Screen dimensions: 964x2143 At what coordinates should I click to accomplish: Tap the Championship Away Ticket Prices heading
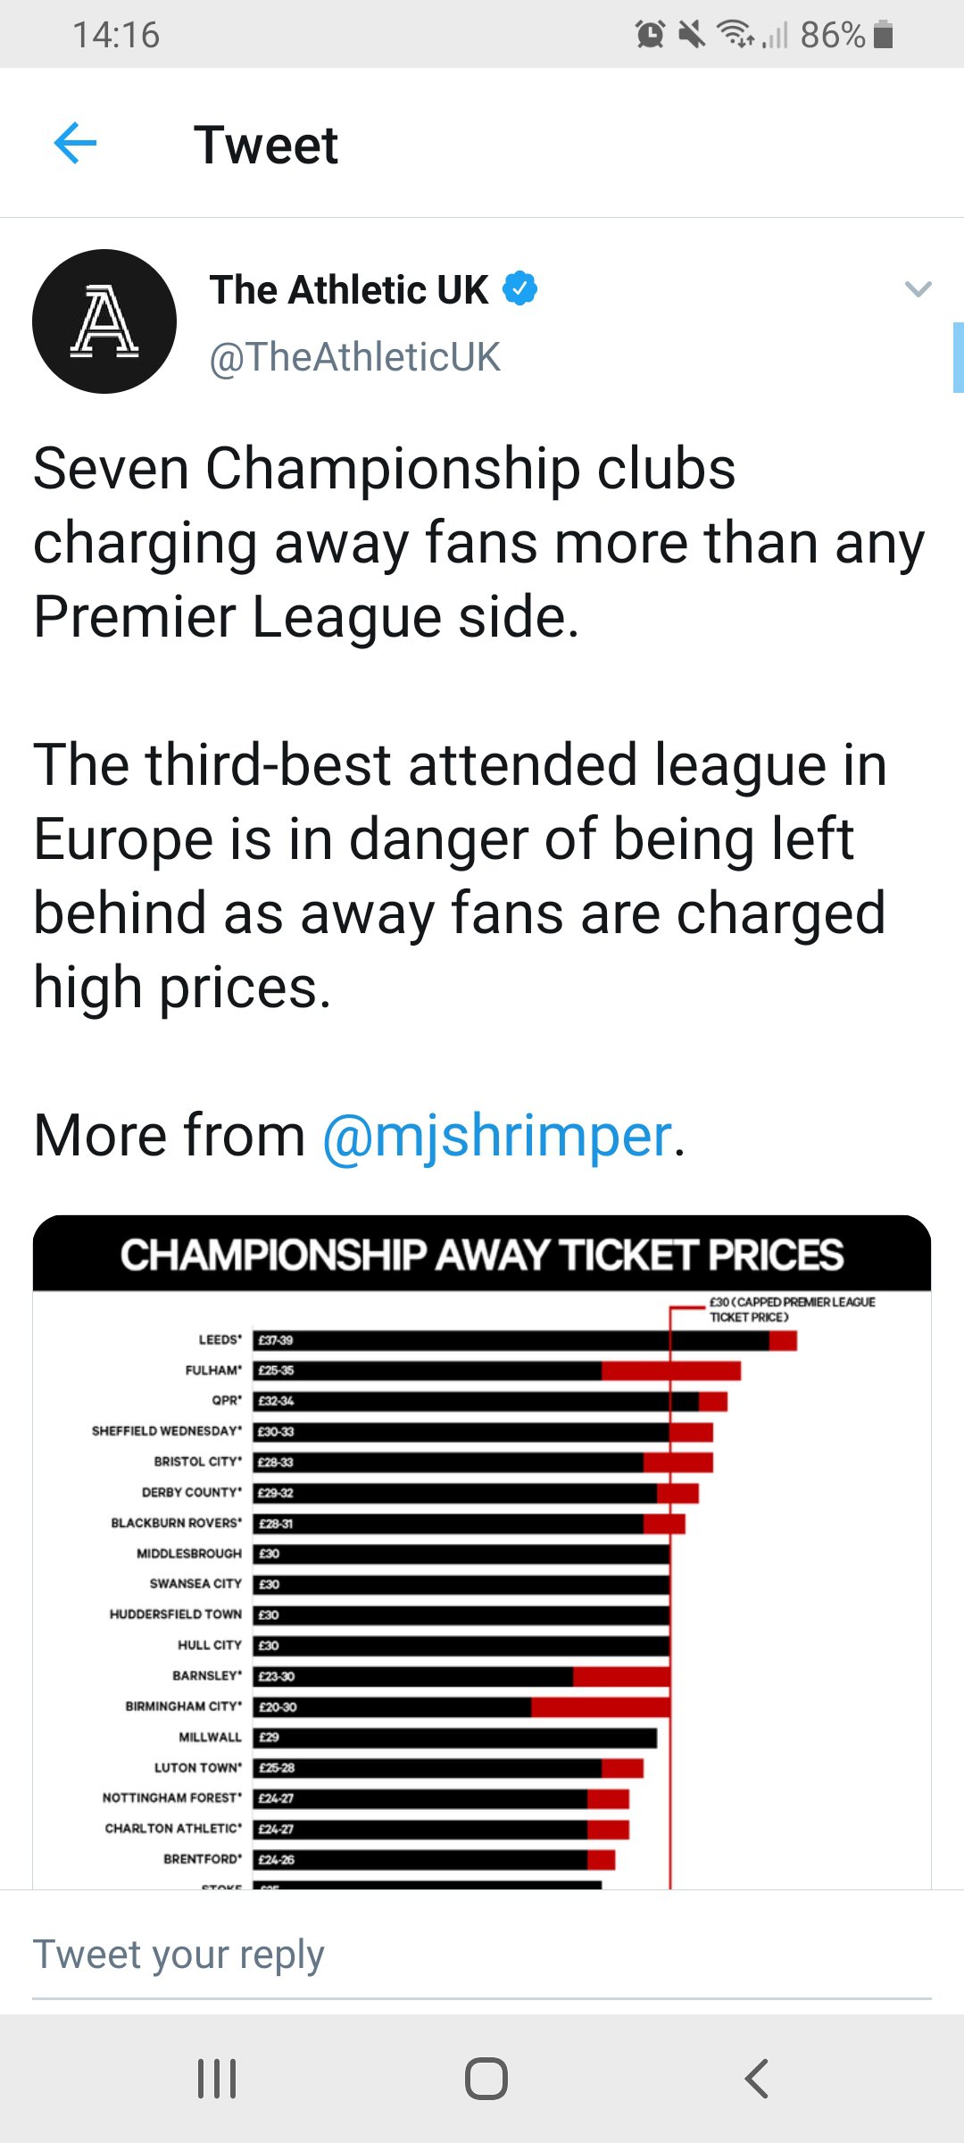[x=482, y=1255]
